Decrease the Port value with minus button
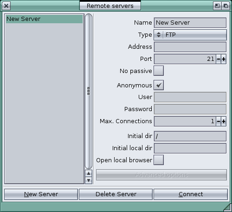 pyautogui.click(x=219, y=59)
